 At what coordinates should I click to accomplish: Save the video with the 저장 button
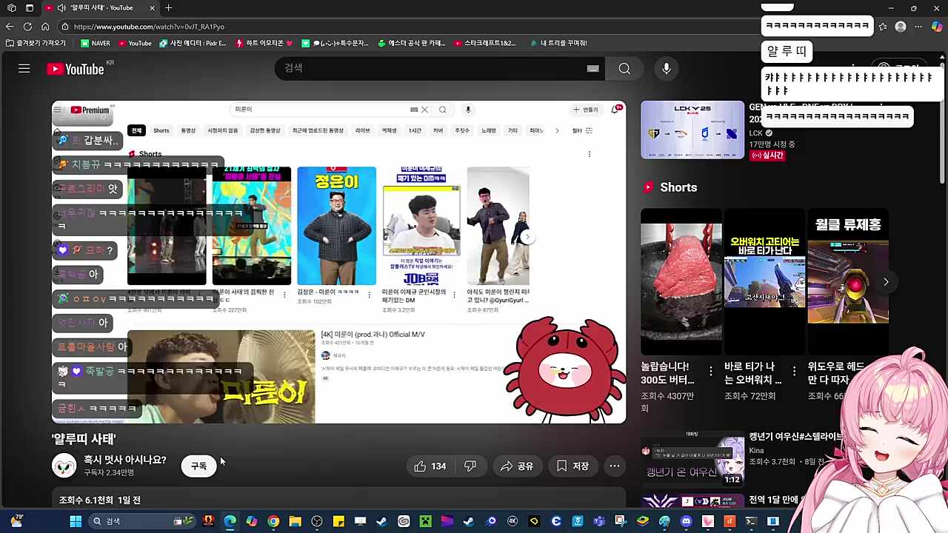[573, 466]
